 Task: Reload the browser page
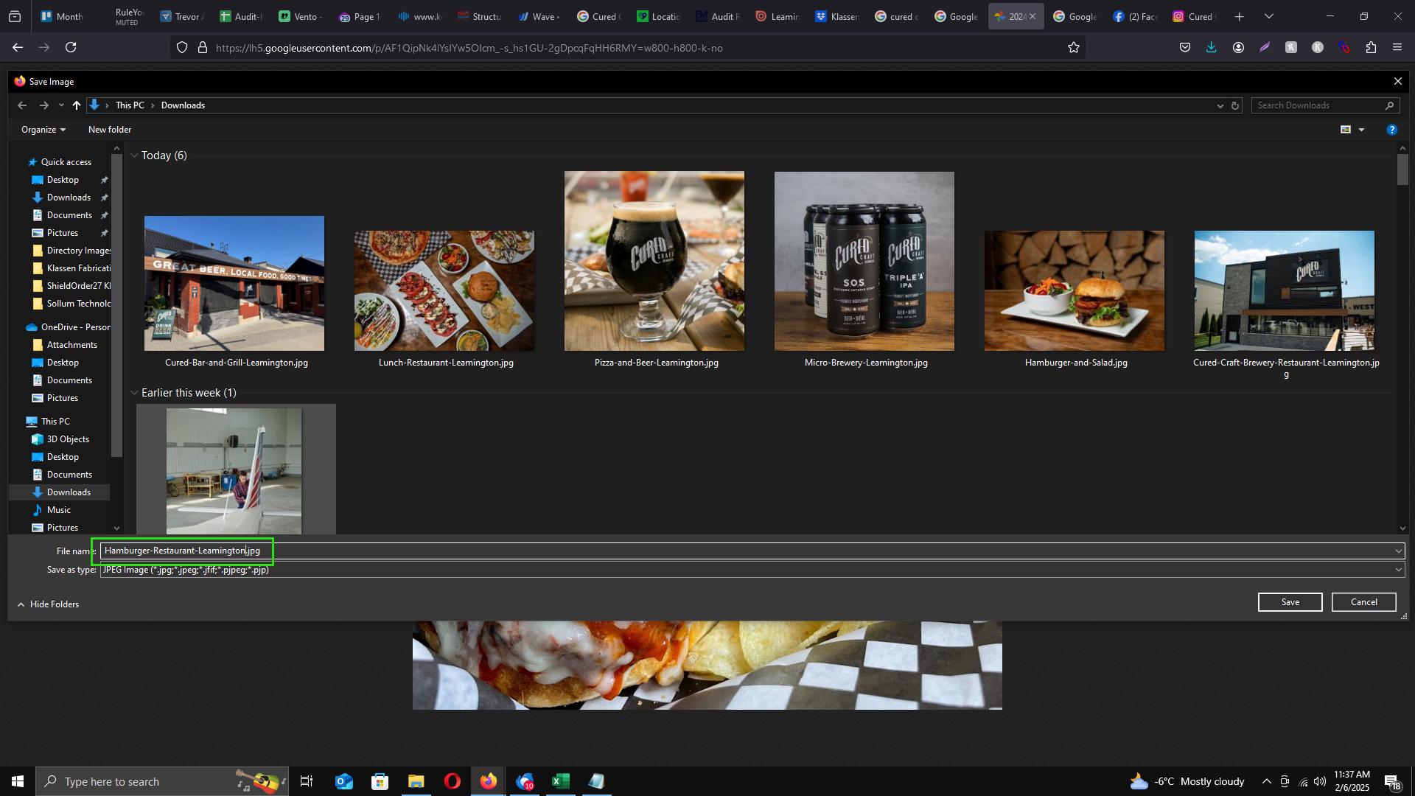71,48
